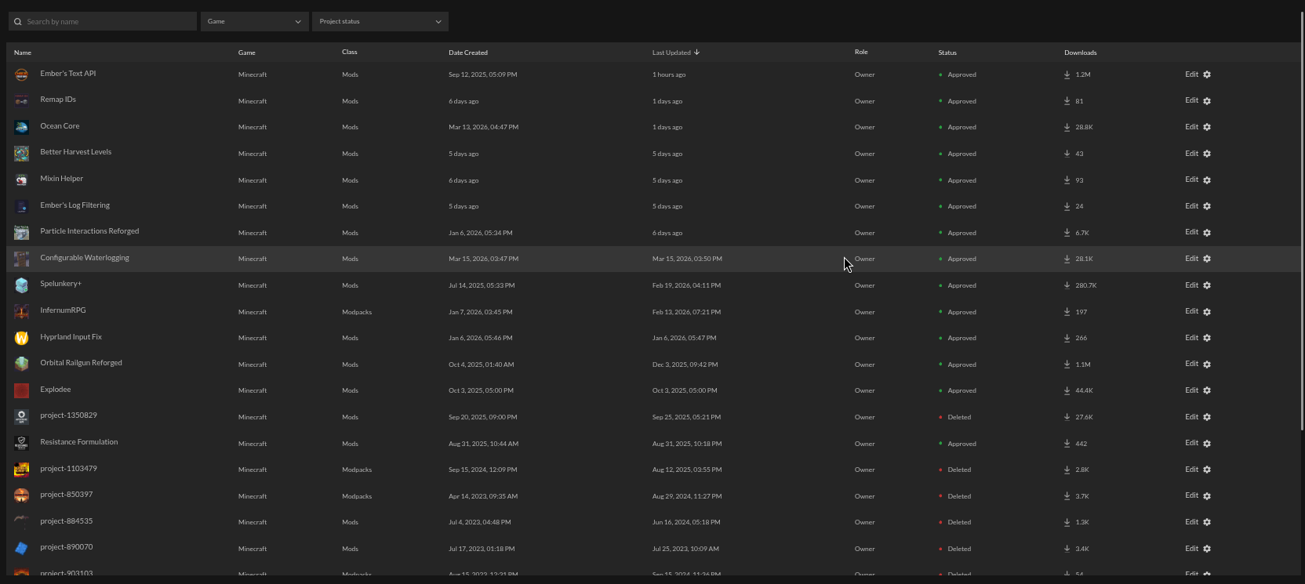The image size is (1305, 584).
Task: Sort by Last Updated column header
Action: (671, 53)
